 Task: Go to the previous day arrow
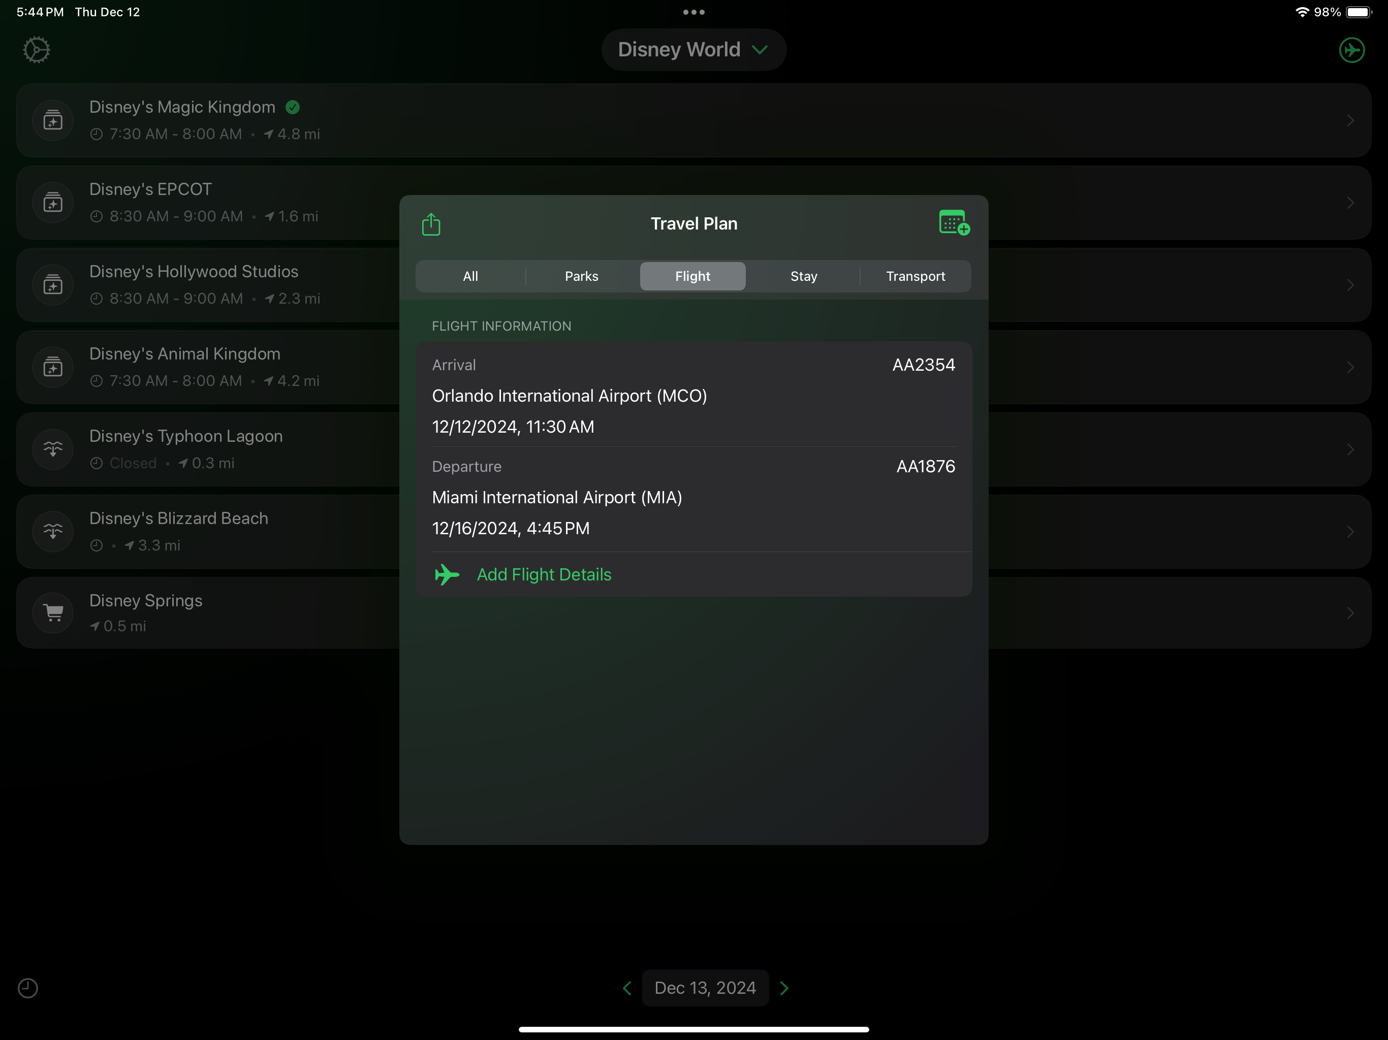627,988
